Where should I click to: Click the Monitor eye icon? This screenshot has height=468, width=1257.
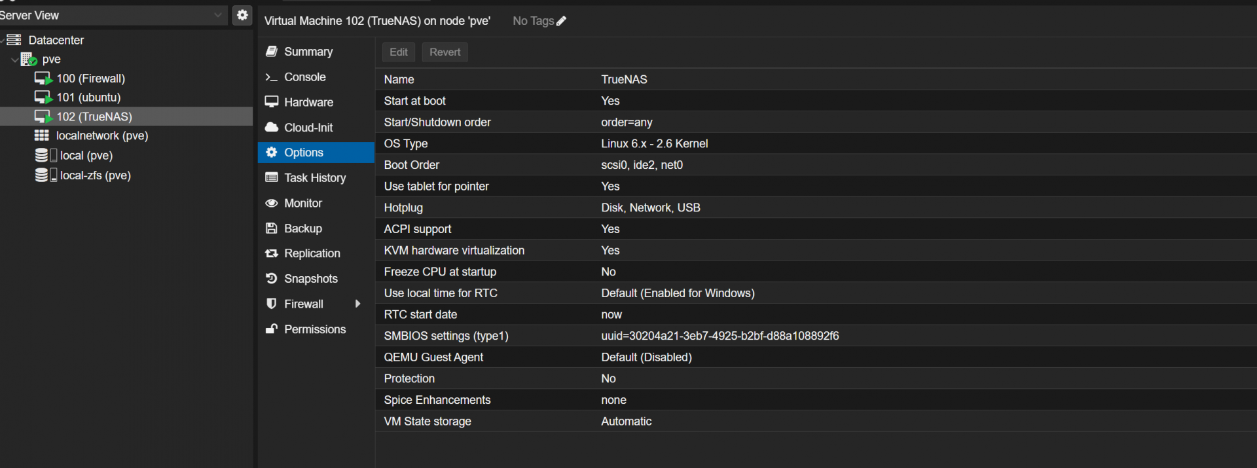[x=272, y=203]
